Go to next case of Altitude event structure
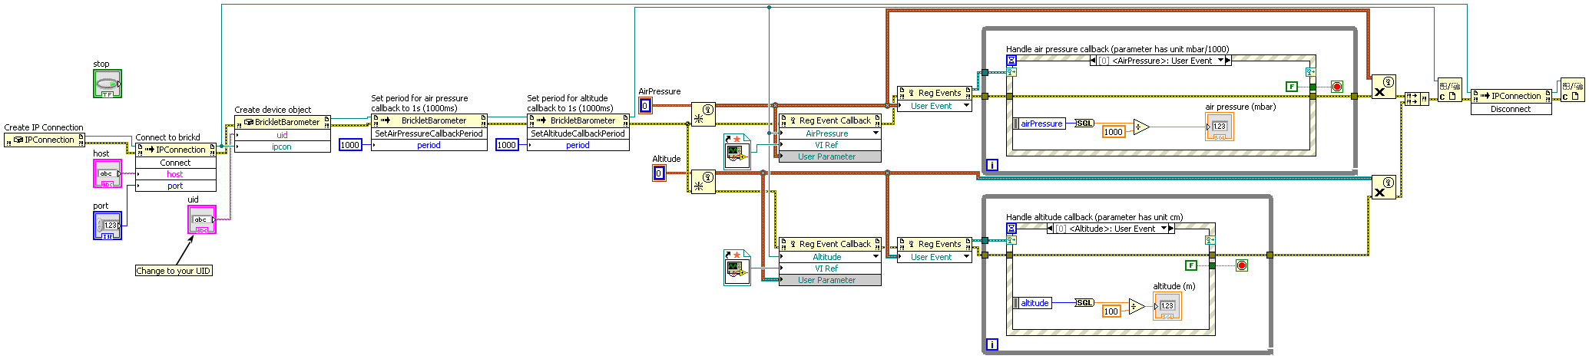 click(x=1171, y=229)
